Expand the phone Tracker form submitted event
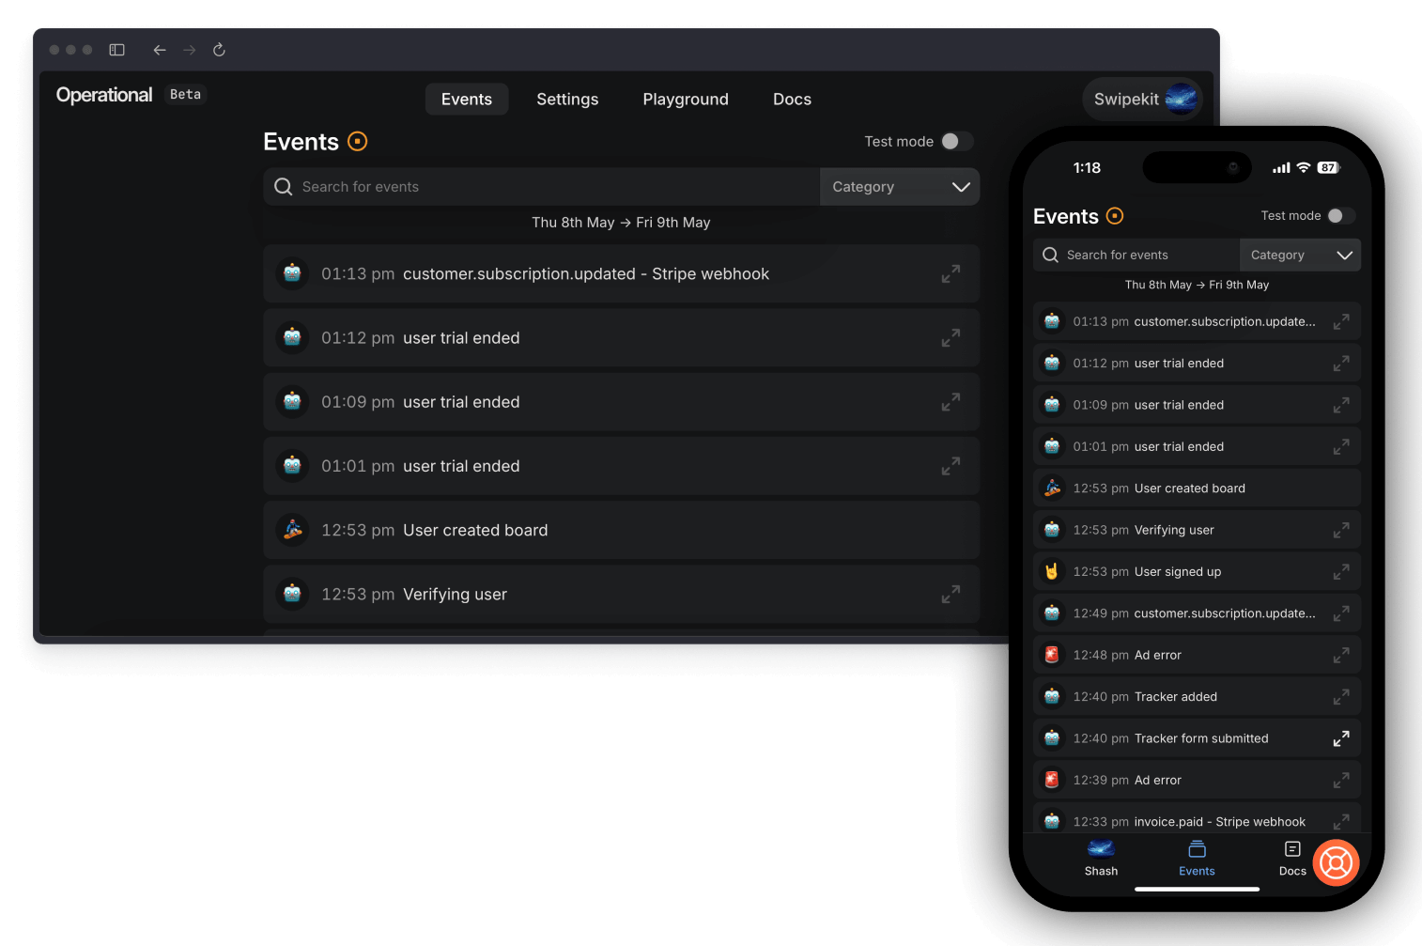1422x946 pixels. tap(1341, 738)
